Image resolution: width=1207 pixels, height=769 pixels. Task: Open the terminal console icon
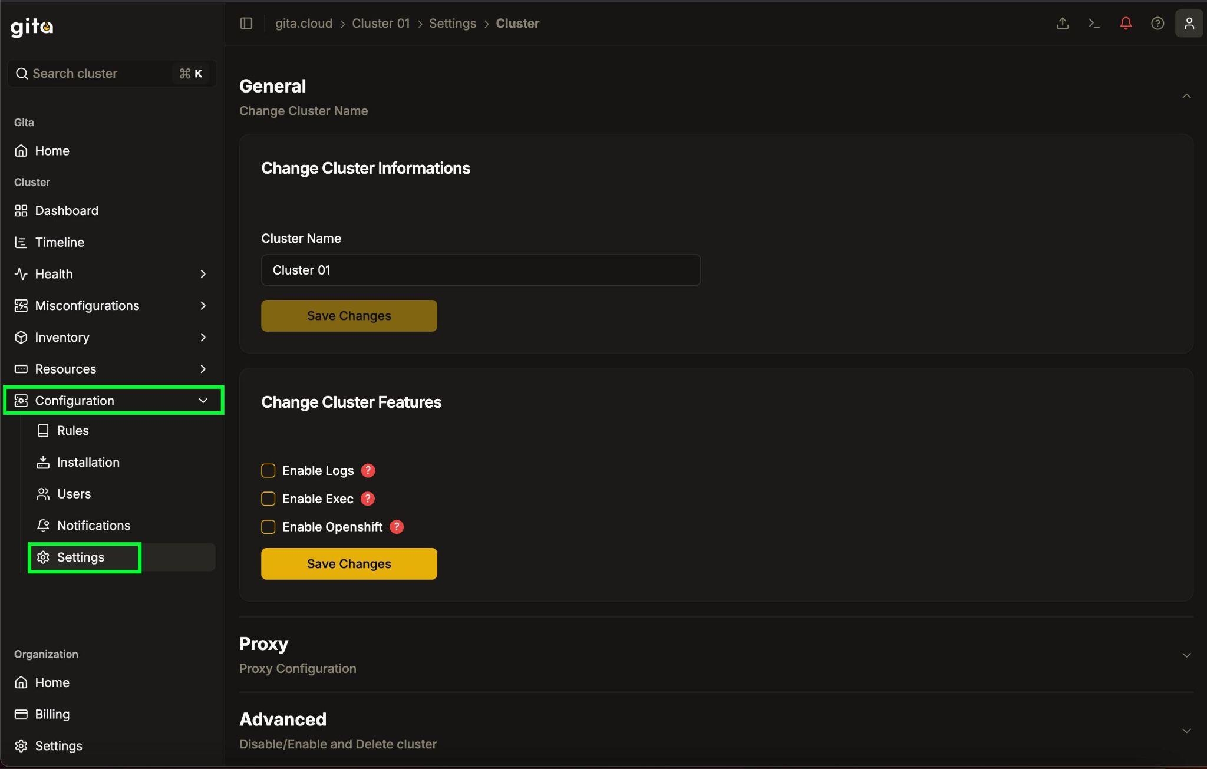tap(1094, 24)
